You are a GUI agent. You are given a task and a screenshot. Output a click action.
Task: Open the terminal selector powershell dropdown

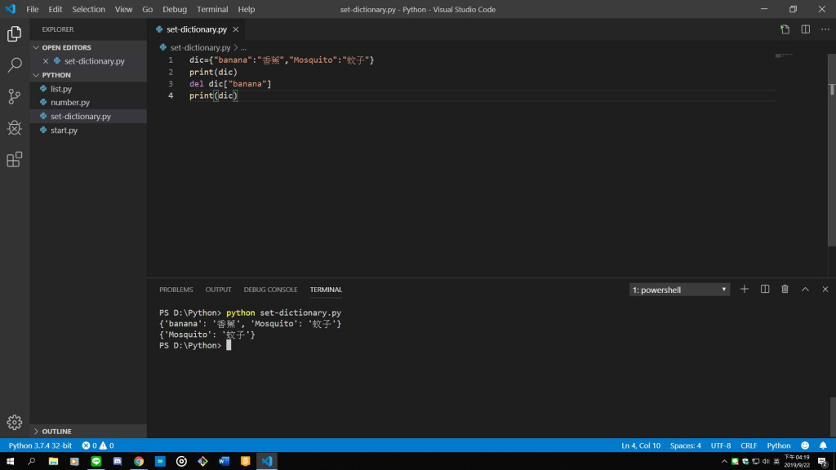click(x=679, y=290)
